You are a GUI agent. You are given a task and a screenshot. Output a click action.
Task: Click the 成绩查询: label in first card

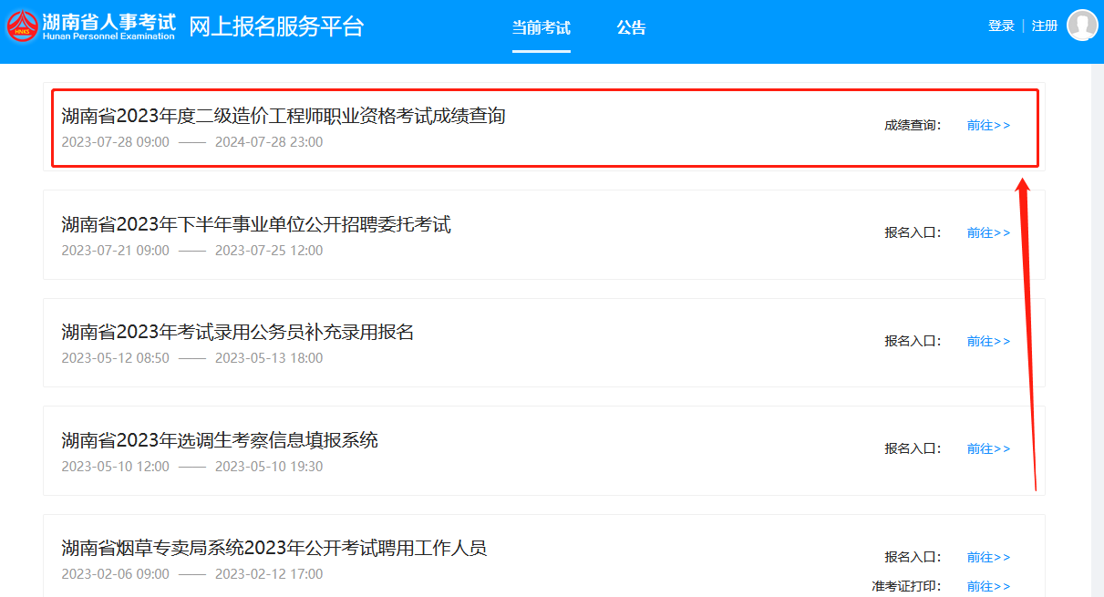pyautogui.click(x=912, y=126)
